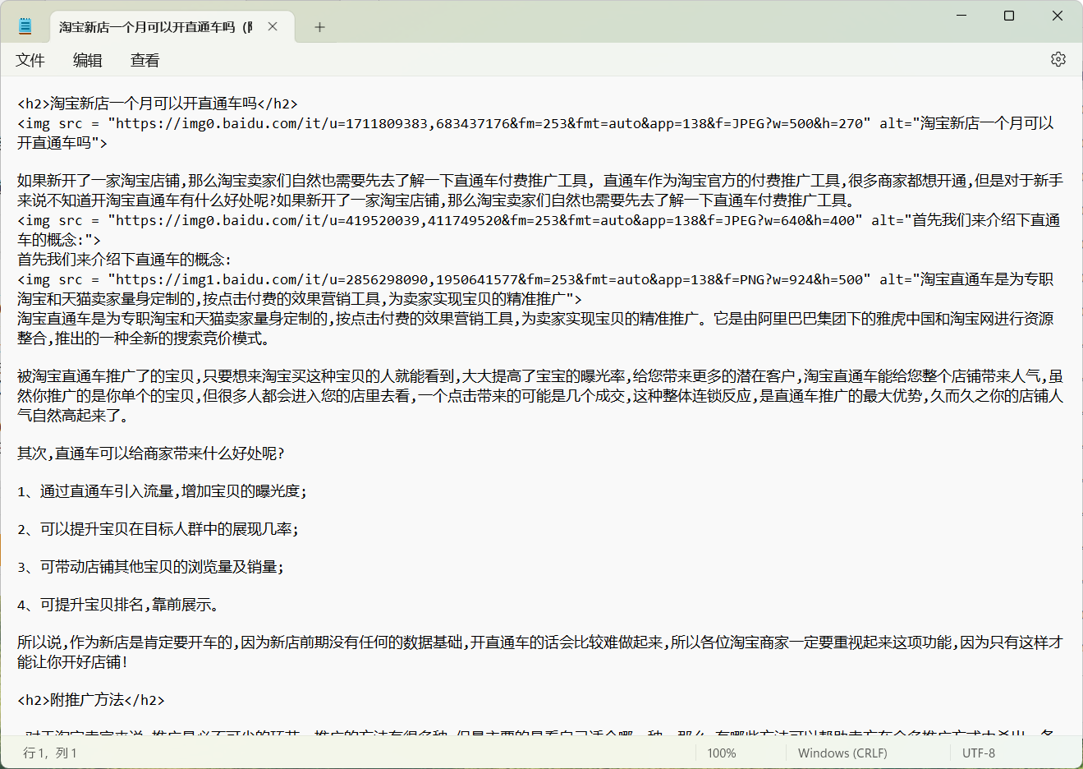Click the line 其次,直通车可以给商家带来什么好处呢?
1083x769 pixels.
click(x=151, y=454)
